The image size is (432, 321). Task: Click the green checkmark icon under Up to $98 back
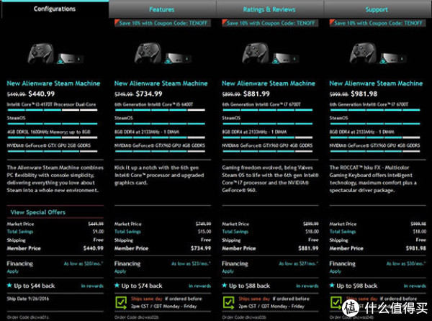(x=336, y=302)
